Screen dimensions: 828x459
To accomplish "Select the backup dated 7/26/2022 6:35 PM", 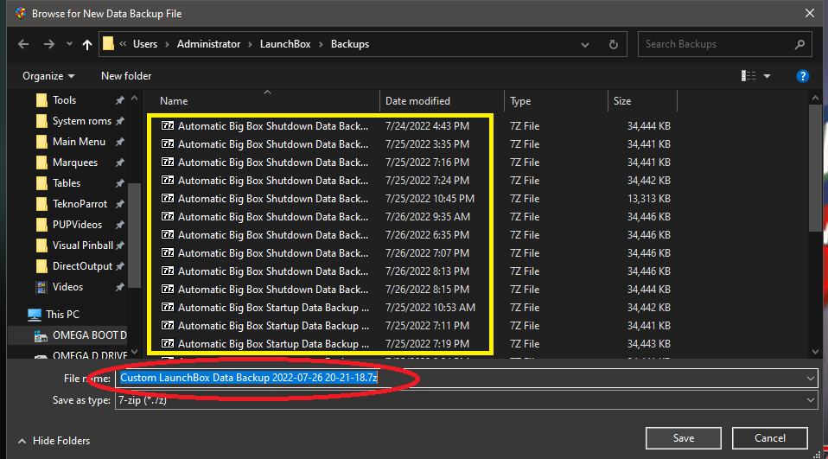I will point(273,235).
